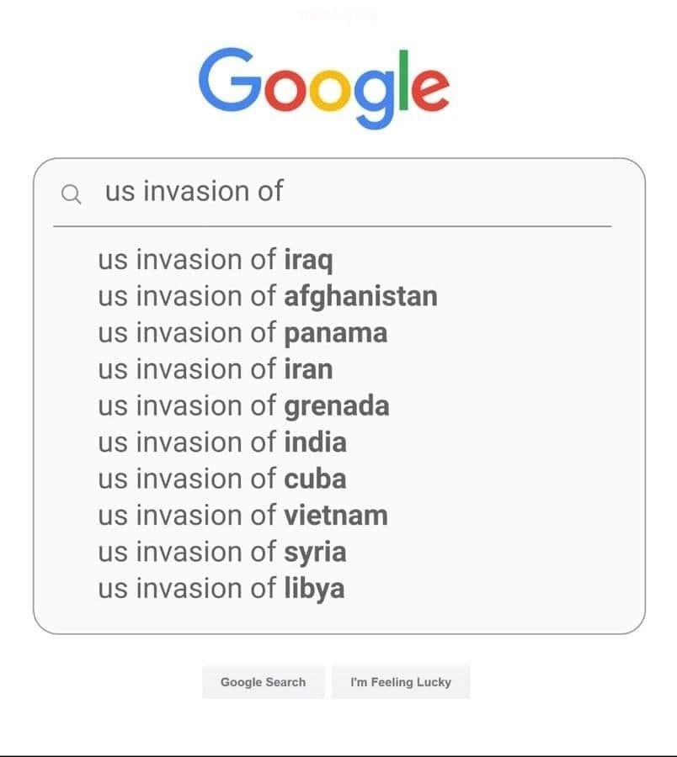This screenshot has width=677, height=757.
Task: Open suggestion 'us invasion of grenada'
Action: point(243,406)
